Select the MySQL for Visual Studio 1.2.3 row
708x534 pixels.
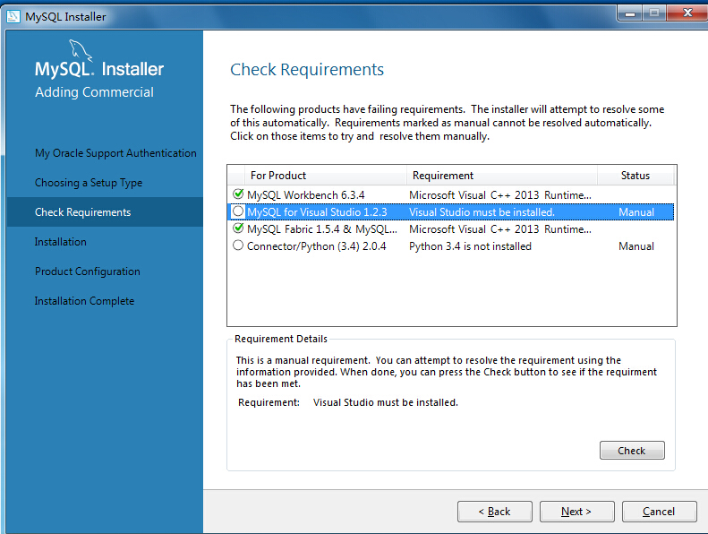(x=450, y=212)
